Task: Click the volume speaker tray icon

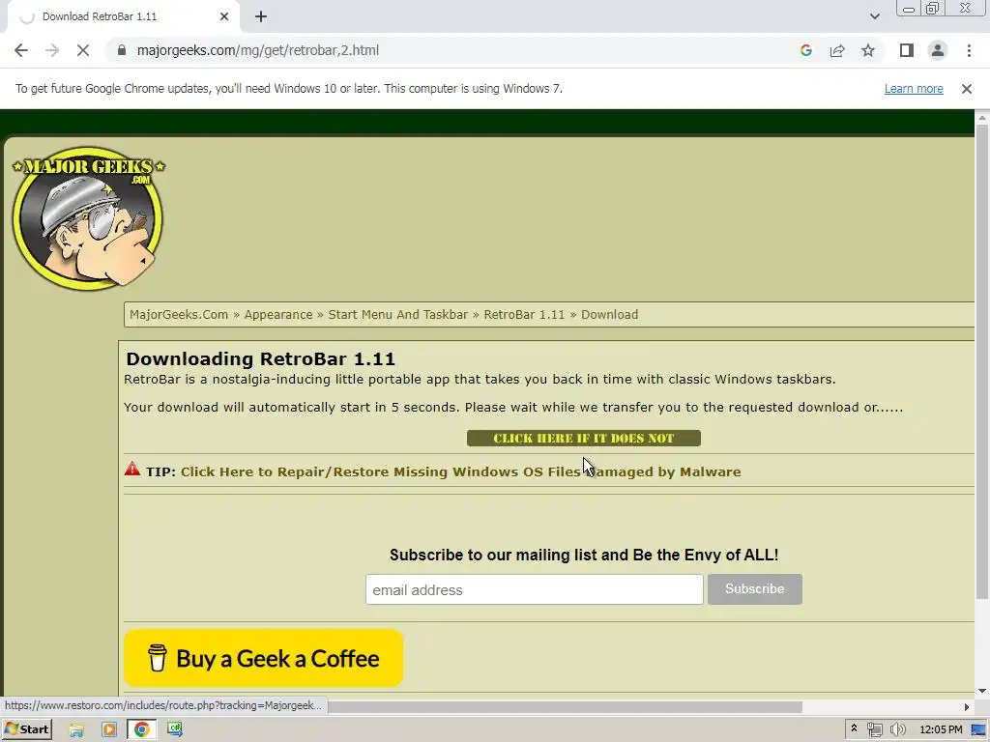Action: click(897, 730)
